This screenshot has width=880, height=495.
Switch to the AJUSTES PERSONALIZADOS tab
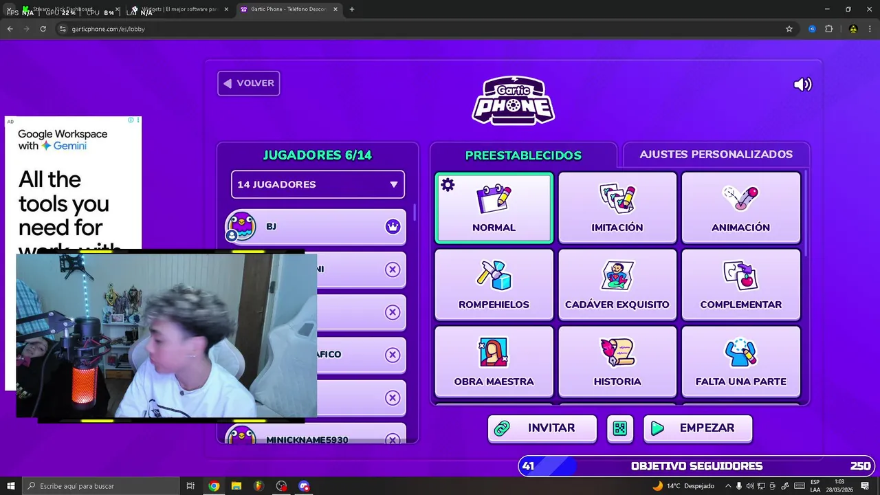pos(716,155)
